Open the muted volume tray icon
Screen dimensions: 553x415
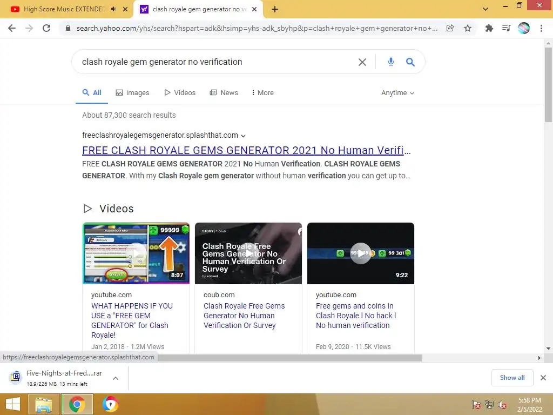pyautogui.click(x=502, y=405)
